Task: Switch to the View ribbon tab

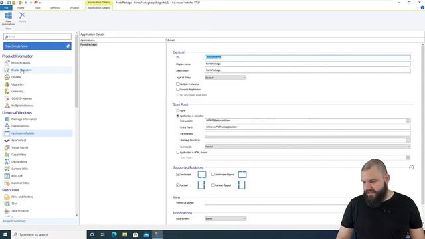Action: pyautogui.click(x=37, y=8)
